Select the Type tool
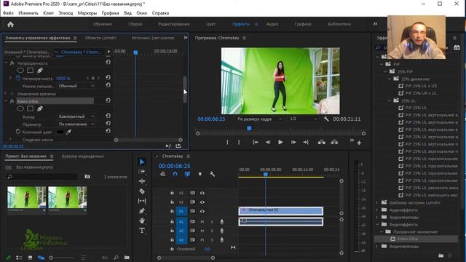466x262 pixels. [142, 231]
